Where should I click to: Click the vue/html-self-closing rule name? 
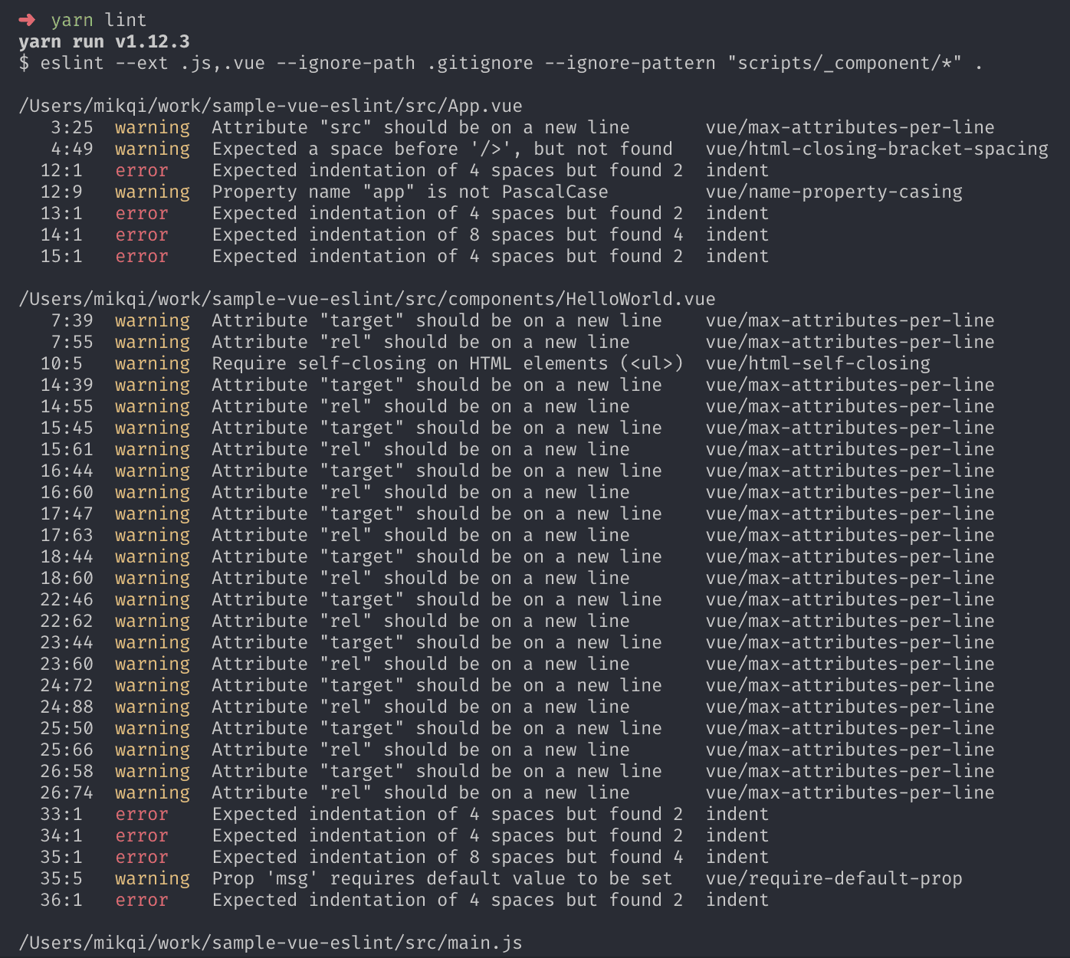click(818, 363)
